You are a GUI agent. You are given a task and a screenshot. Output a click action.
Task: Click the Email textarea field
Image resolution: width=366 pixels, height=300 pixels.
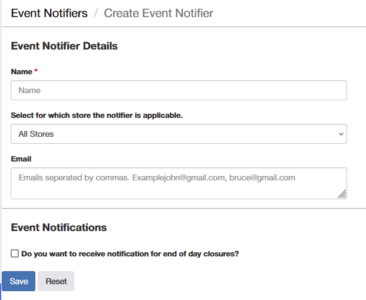point(179,183)
